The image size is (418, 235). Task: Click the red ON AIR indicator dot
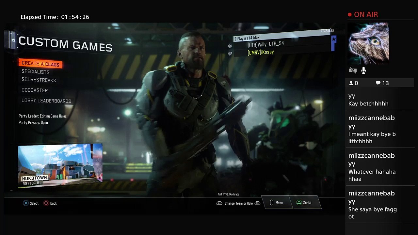point(350,15)
